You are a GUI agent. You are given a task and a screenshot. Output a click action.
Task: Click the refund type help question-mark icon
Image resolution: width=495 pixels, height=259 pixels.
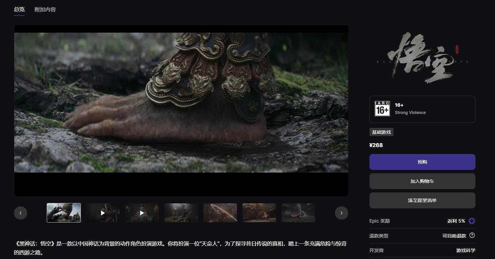(472, 235)
